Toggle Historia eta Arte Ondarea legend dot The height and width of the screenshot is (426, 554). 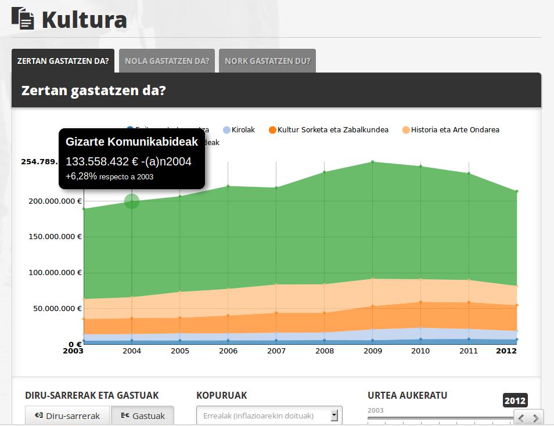[x=406, y=130]
